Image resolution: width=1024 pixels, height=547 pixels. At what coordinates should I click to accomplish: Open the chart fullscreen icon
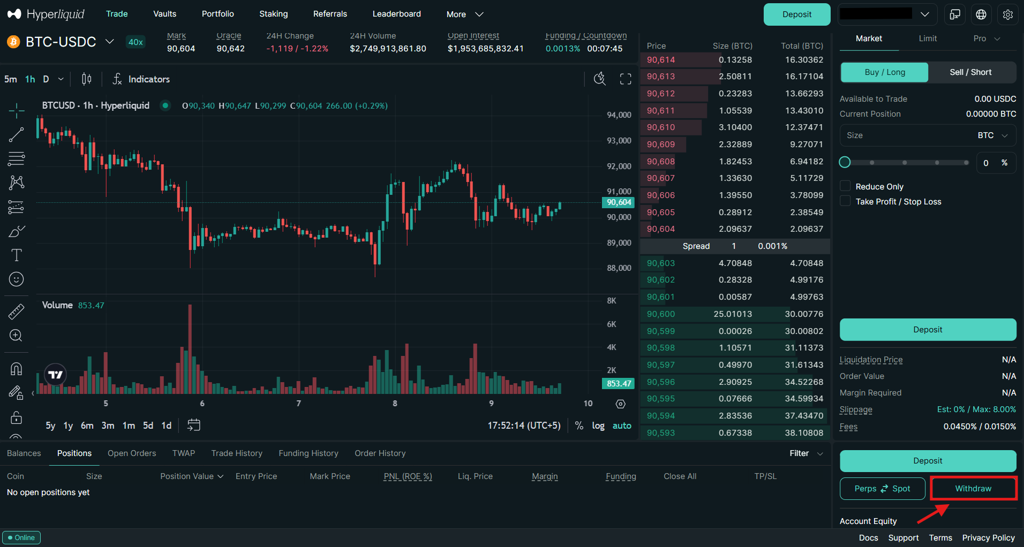click(x=625, y=79)
